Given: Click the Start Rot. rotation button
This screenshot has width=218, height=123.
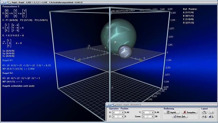Looking at the screenshot, I should 180,116.
